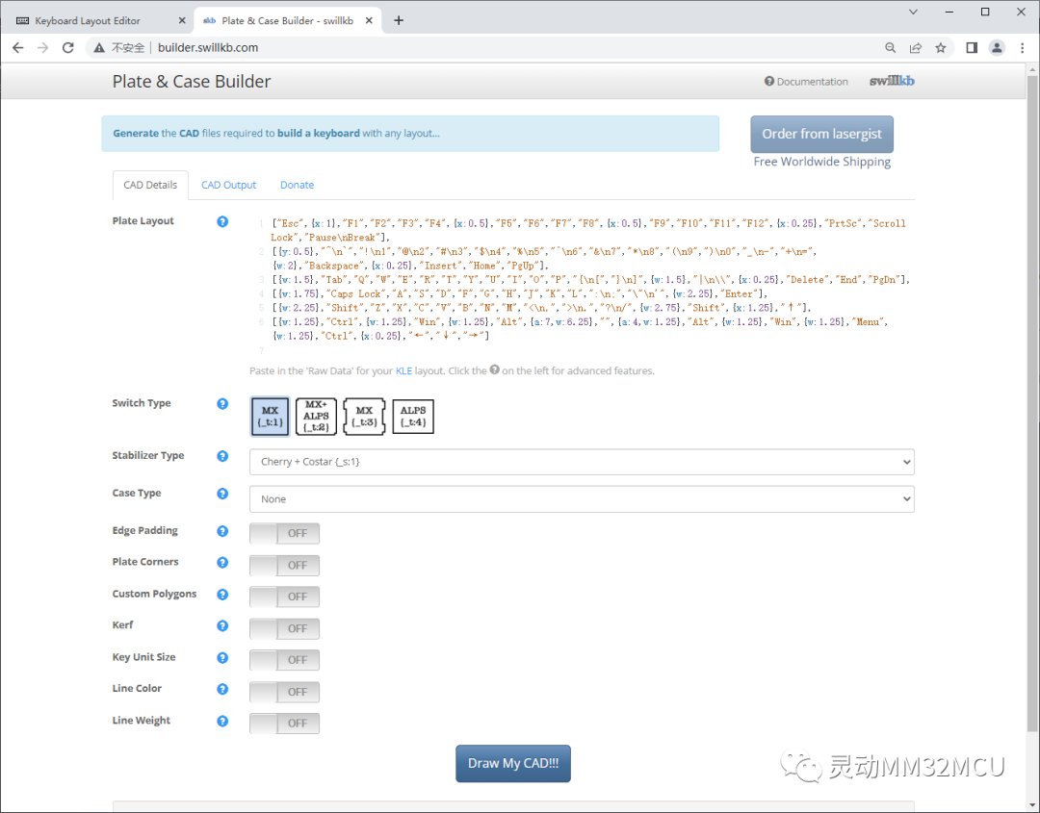The height and width of the screenshot is (813, 1040).
Task: Bookmark this page with the star icon
Action: [941, 48]
